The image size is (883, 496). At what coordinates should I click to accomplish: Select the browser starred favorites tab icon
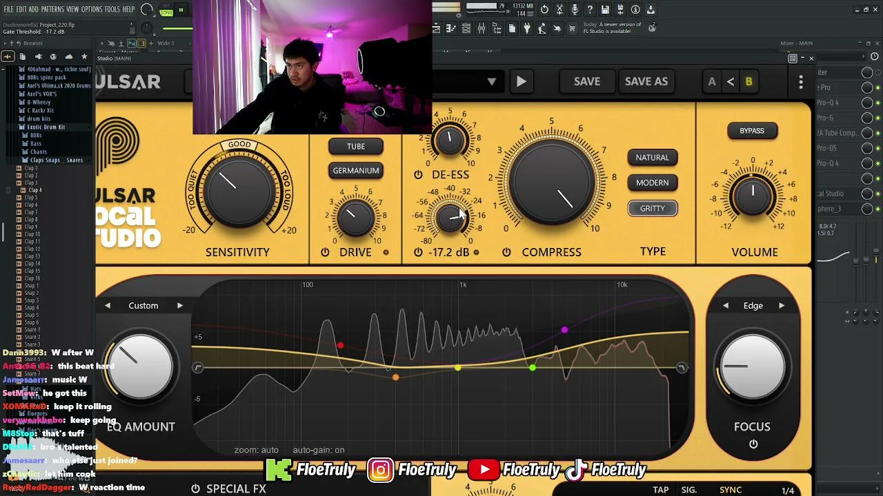[84, 56]
